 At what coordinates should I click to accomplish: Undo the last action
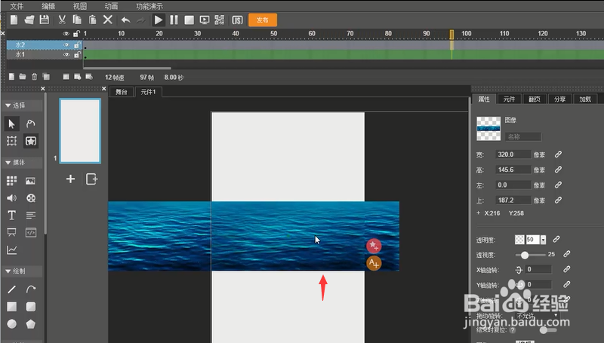[x=125, y=20]
